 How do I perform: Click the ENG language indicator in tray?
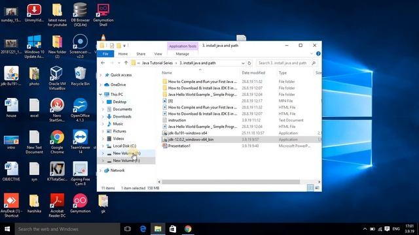396,229
